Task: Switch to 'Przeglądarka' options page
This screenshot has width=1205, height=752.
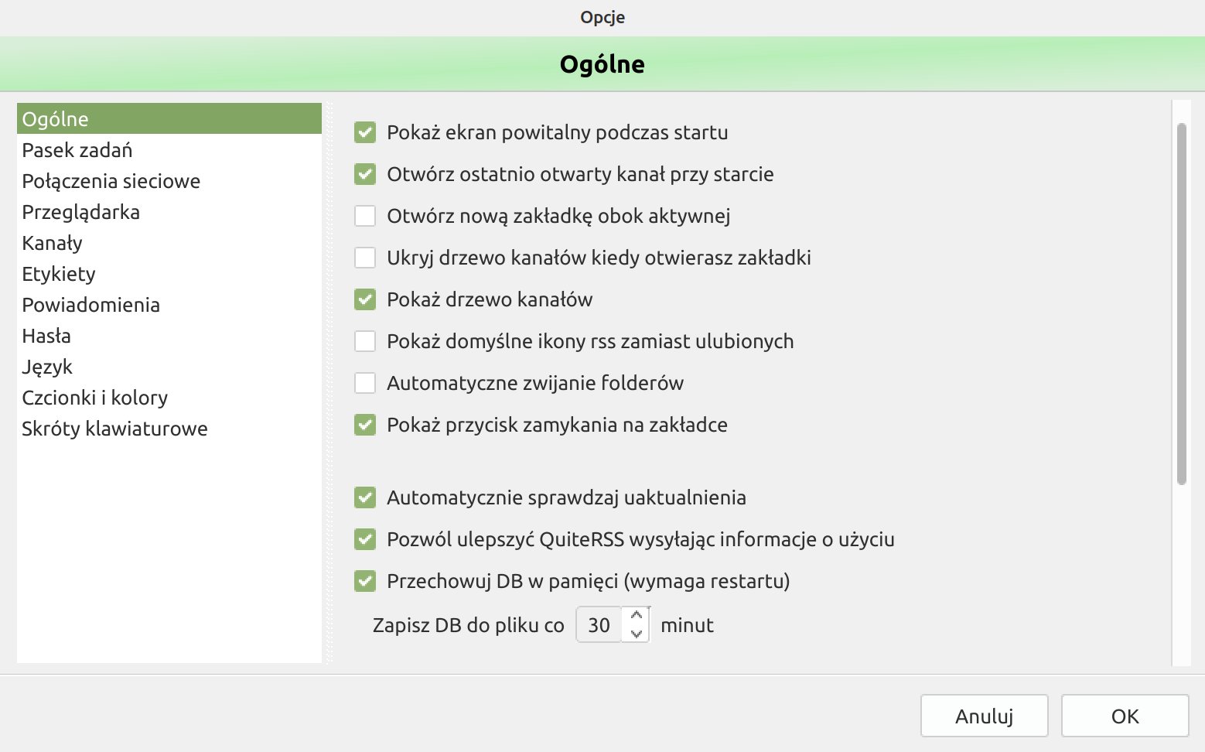Action: click(x=81, y=212)
